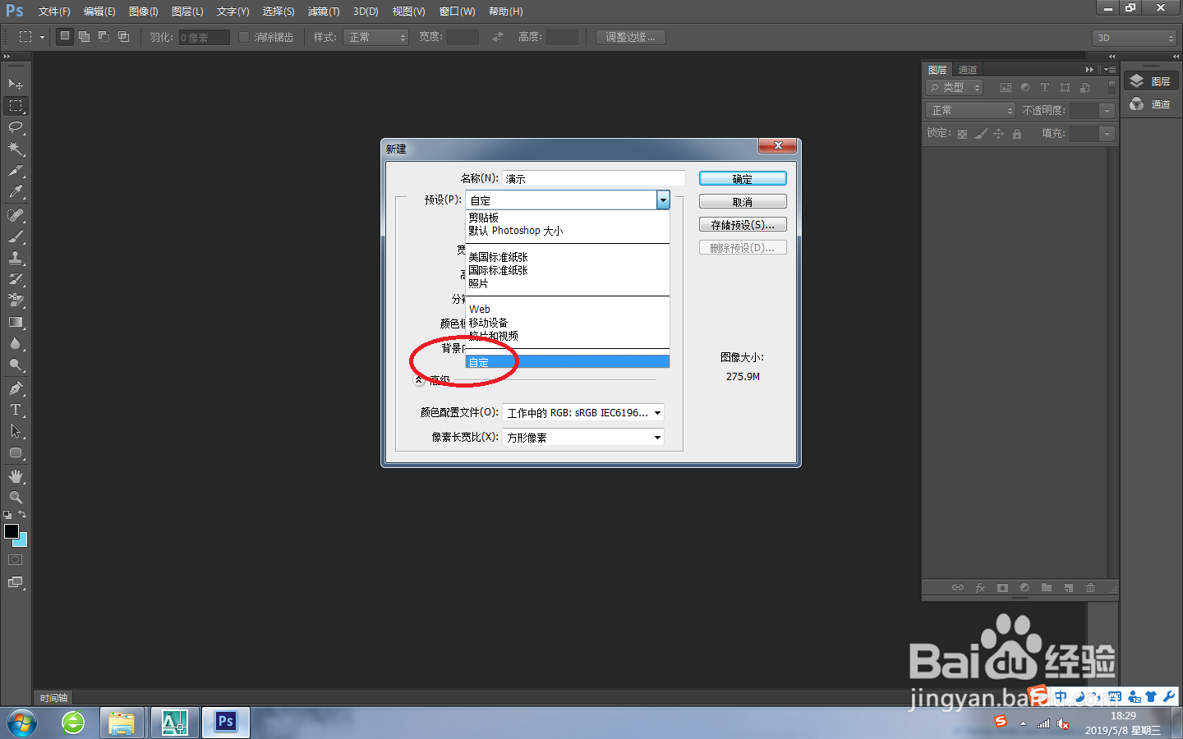Lock transparent pixels

pos(962,134)
